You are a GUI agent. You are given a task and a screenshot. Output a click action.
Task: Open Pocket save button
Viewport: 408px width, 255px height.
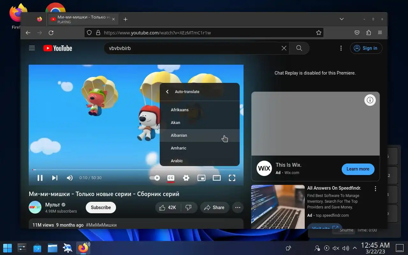(357, 33)
